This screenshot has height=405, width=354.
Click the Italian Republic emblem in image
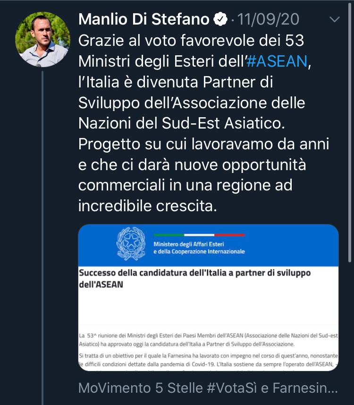[131, 243]
